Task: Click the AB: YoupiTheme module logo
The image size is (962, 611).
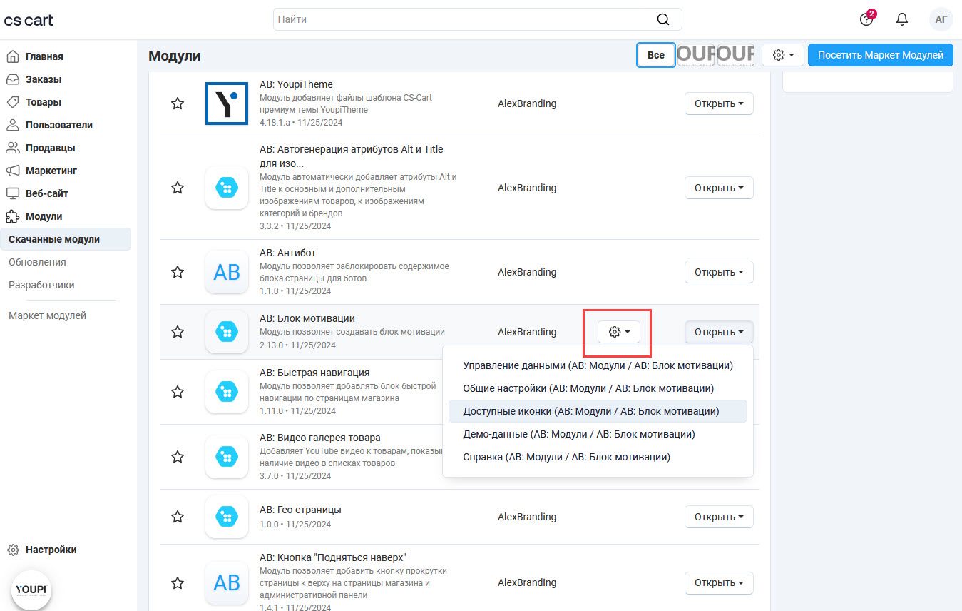Action: (x=226, y=103)
